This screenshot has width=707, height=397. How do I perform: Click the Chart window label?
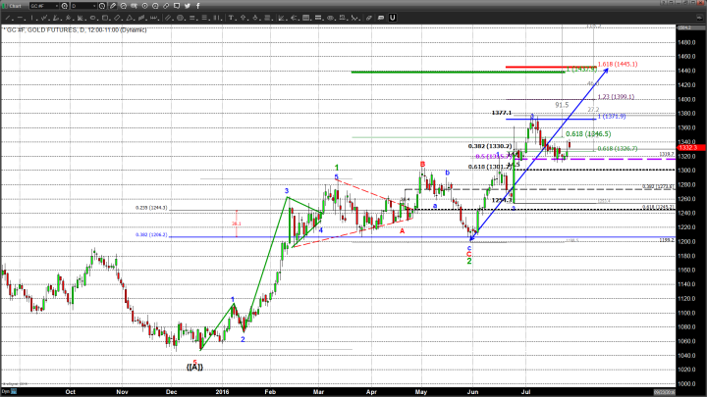[x=15, y=7]
